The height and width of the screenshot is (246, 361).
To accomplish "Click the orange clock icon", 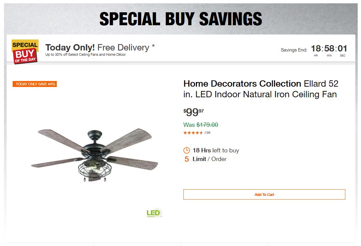I will [187, 150].
